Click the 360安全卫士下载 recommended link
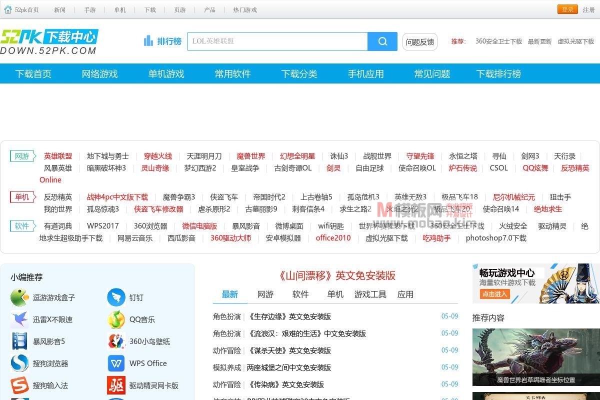 click(x=498, y=41)
